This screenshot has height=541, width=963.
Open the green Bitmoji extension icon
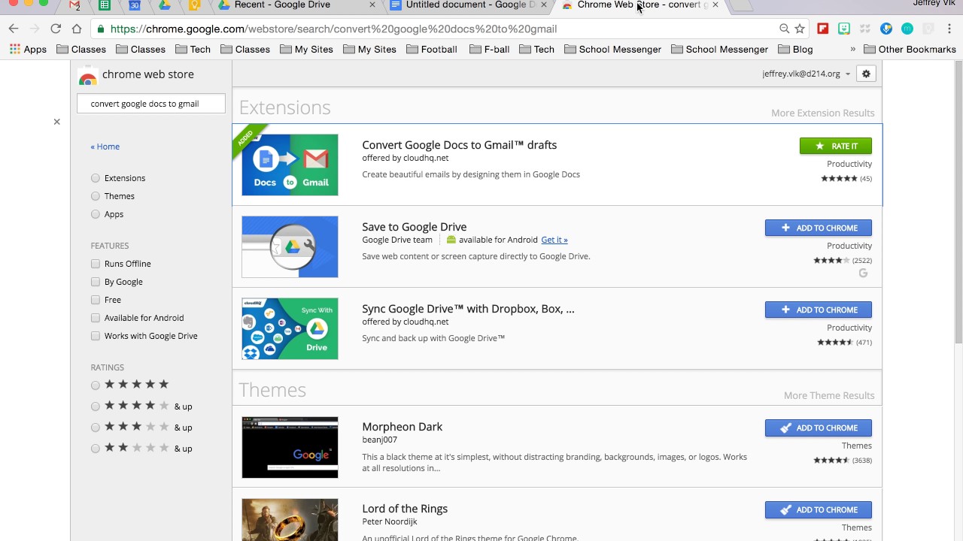844,29
